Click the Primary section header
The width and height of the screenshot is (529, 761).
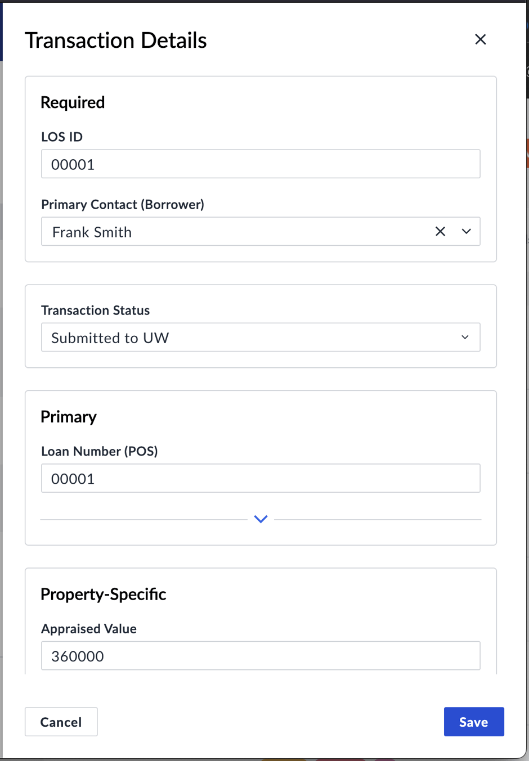click(68, 416)
